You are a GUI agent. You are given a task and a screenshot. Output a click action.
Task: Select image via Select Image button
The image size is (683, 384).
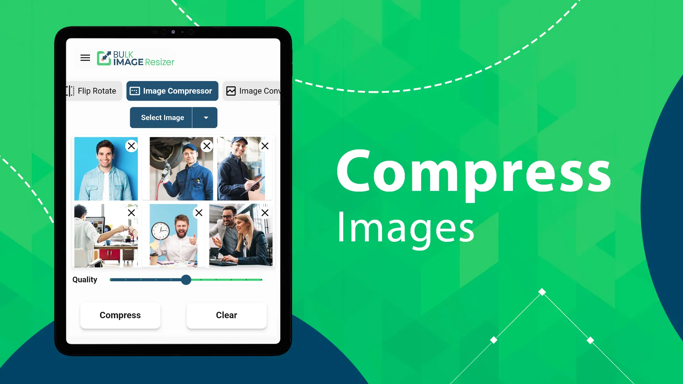pyautogui.click(x=162, y=117)
